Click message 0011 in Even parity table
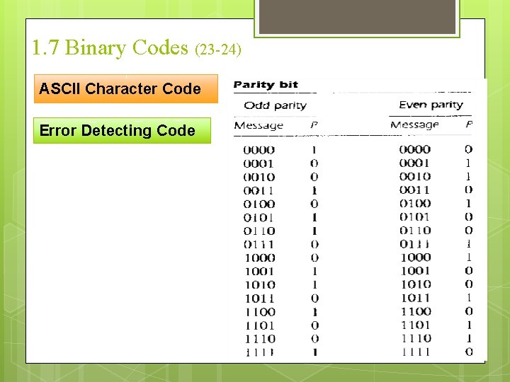This screenshot has width=510, height=382. 414,190
